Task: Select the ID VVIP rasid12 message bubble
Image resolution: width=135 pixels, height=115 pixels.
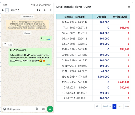Action: pyautogui.click(x=30, y=57)
